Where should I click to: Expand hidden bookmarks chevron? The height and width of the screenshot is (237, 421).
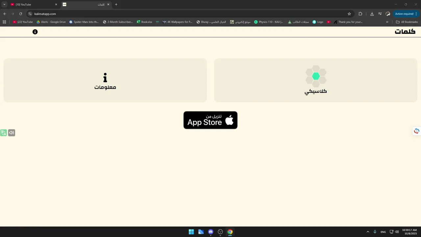click(x=387, y=22)
